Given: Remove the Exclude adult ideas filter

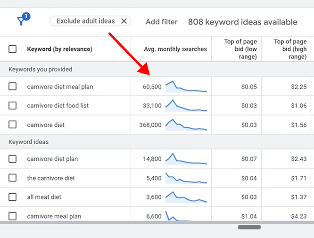Looking at the screenshot, I should pyautogui.click(x=124, y=21).
